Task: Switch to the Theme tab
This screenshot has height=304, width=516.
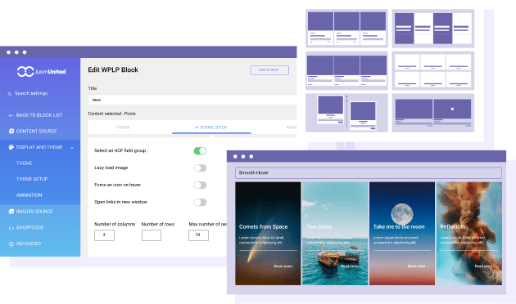Action: (123, 127)
